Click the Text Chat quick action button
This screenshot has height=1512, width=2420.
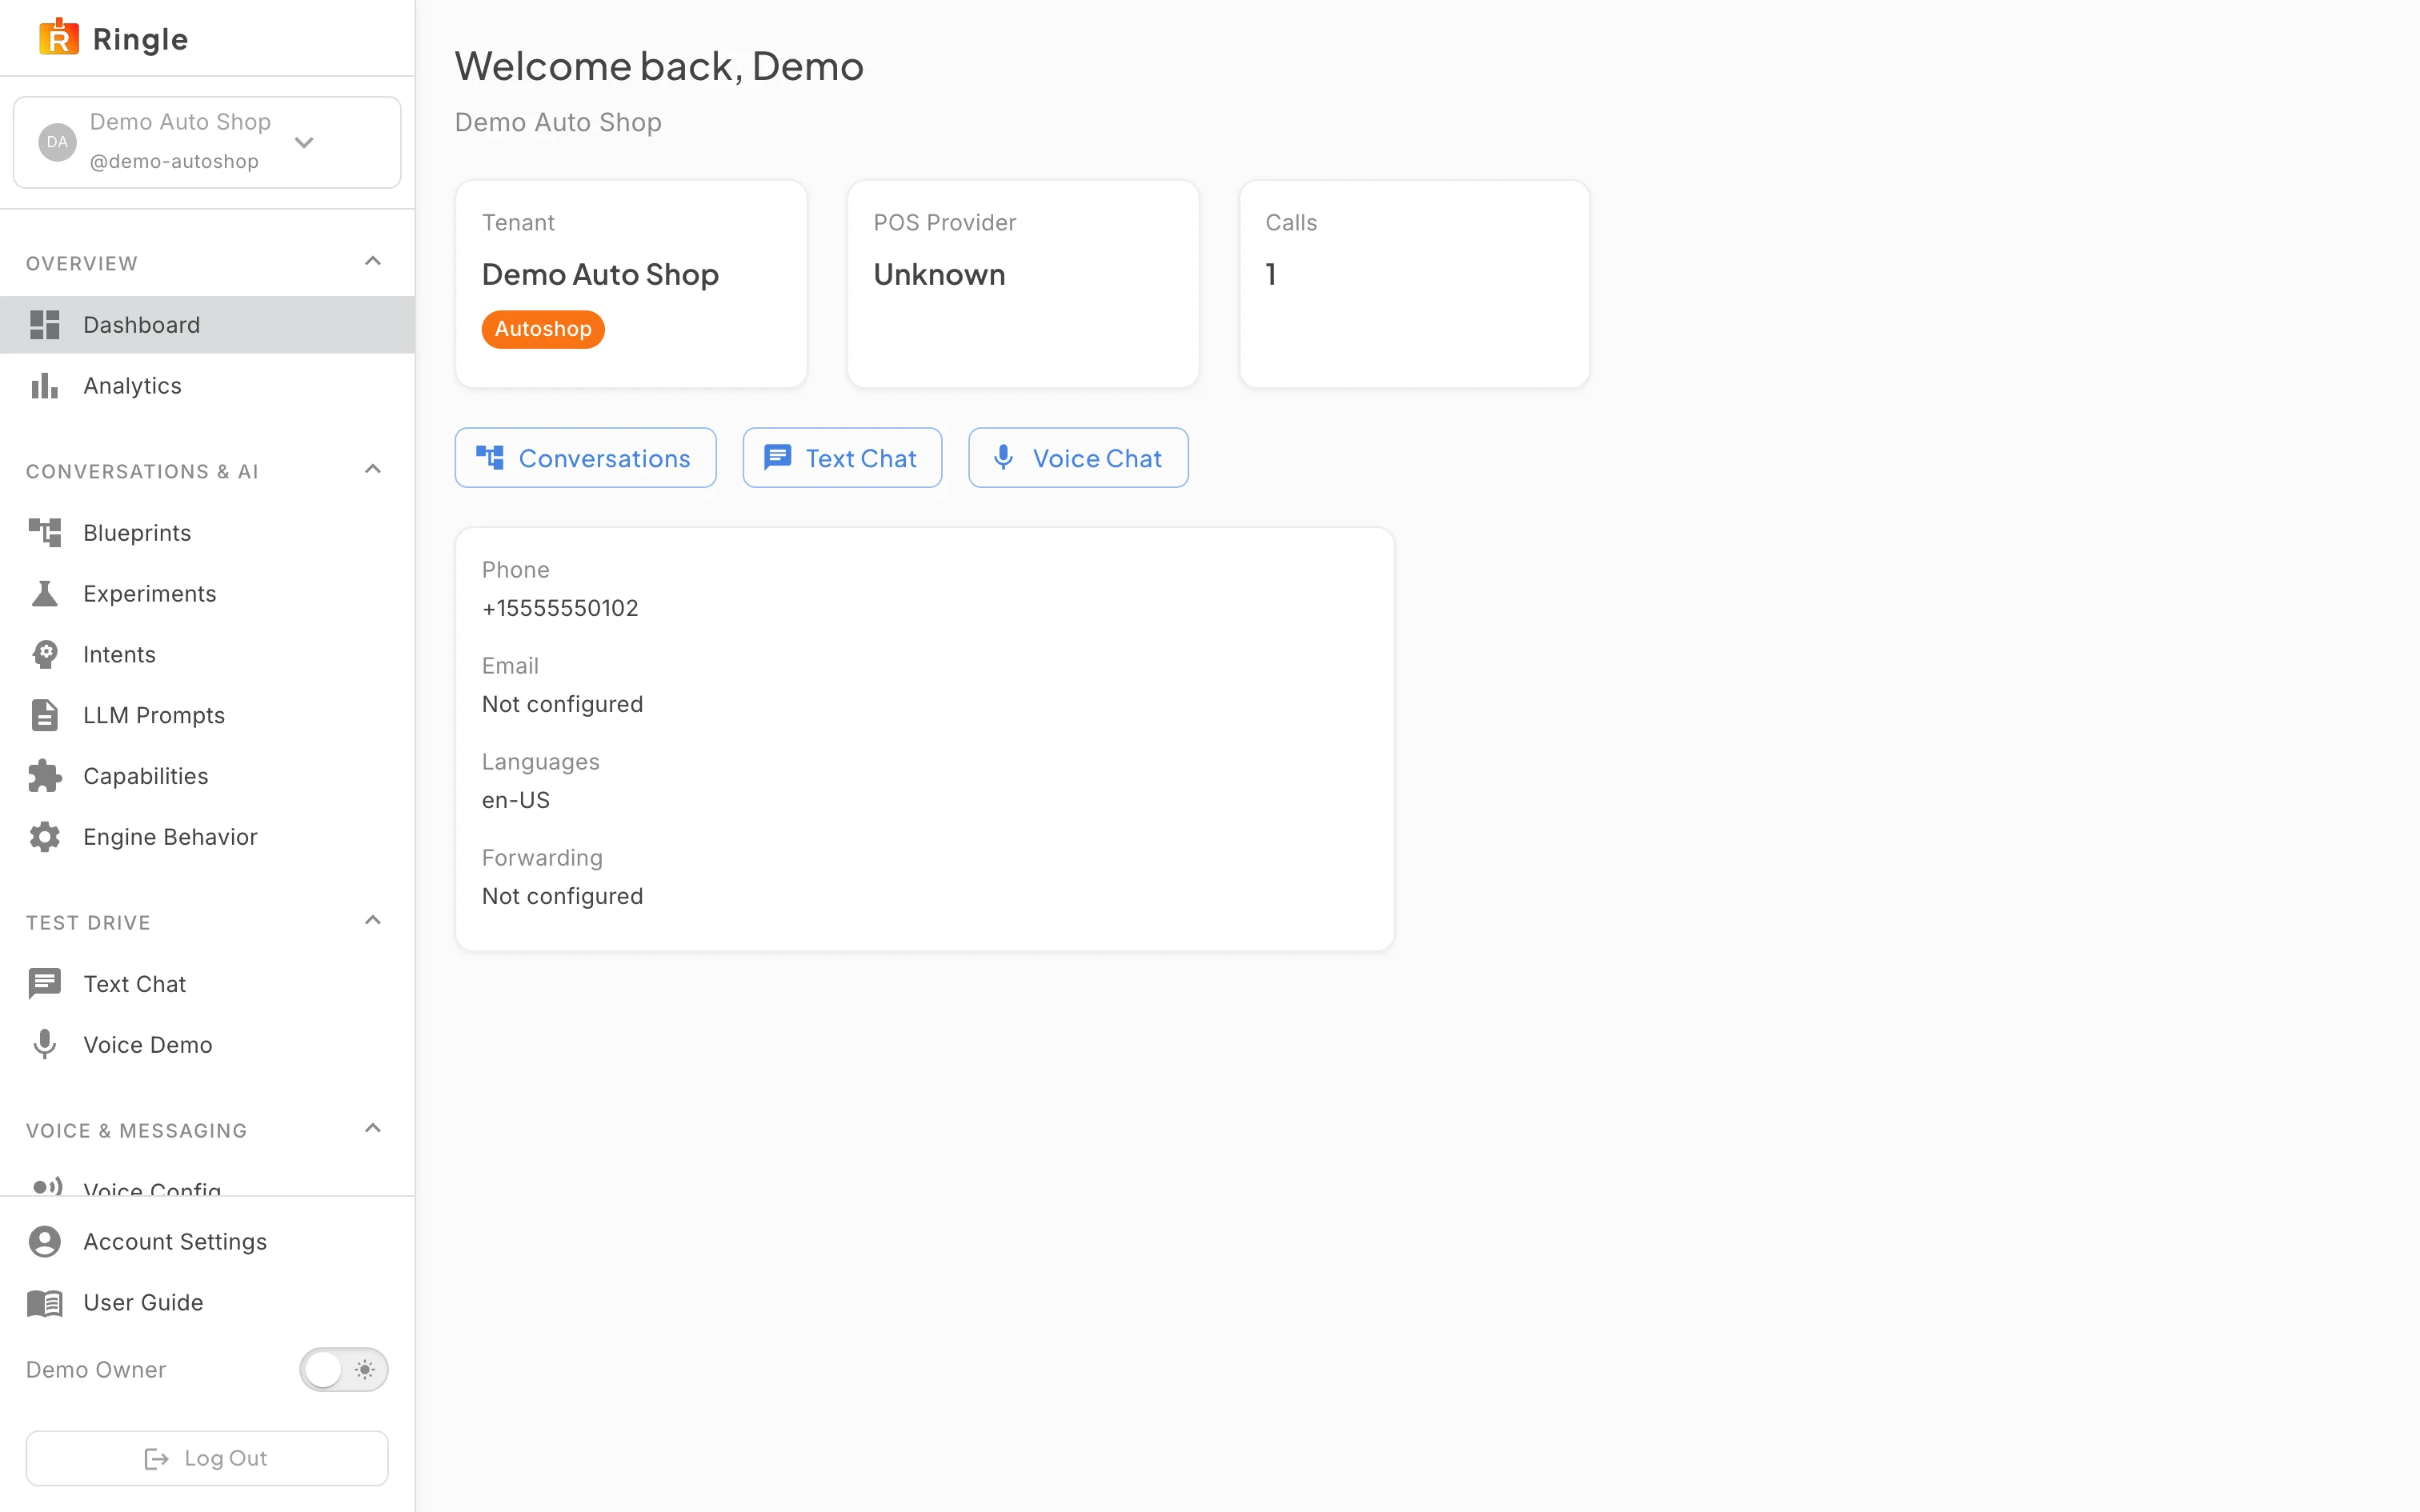pos(842,458)
